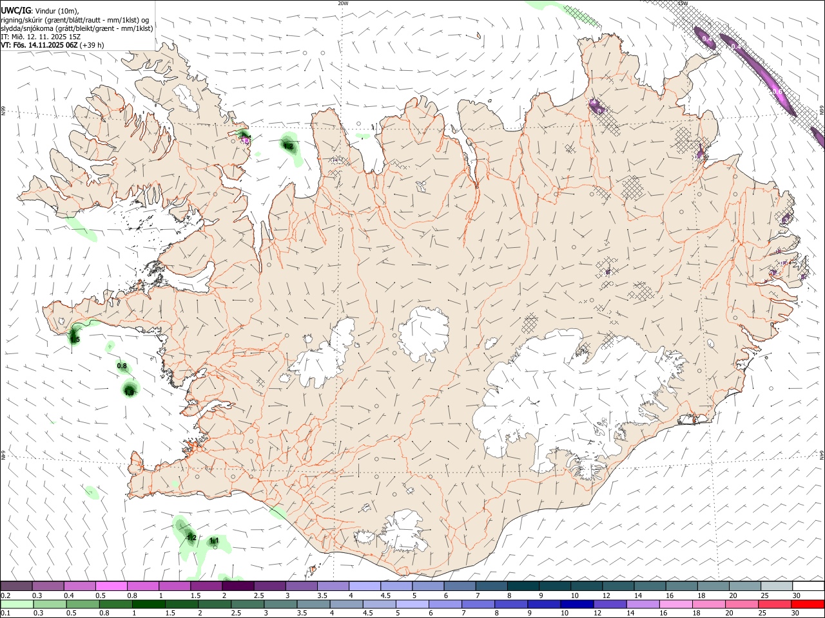Click the 20W longitude label at top
This screenshot has width=825, height=618.
coord(343,3)
